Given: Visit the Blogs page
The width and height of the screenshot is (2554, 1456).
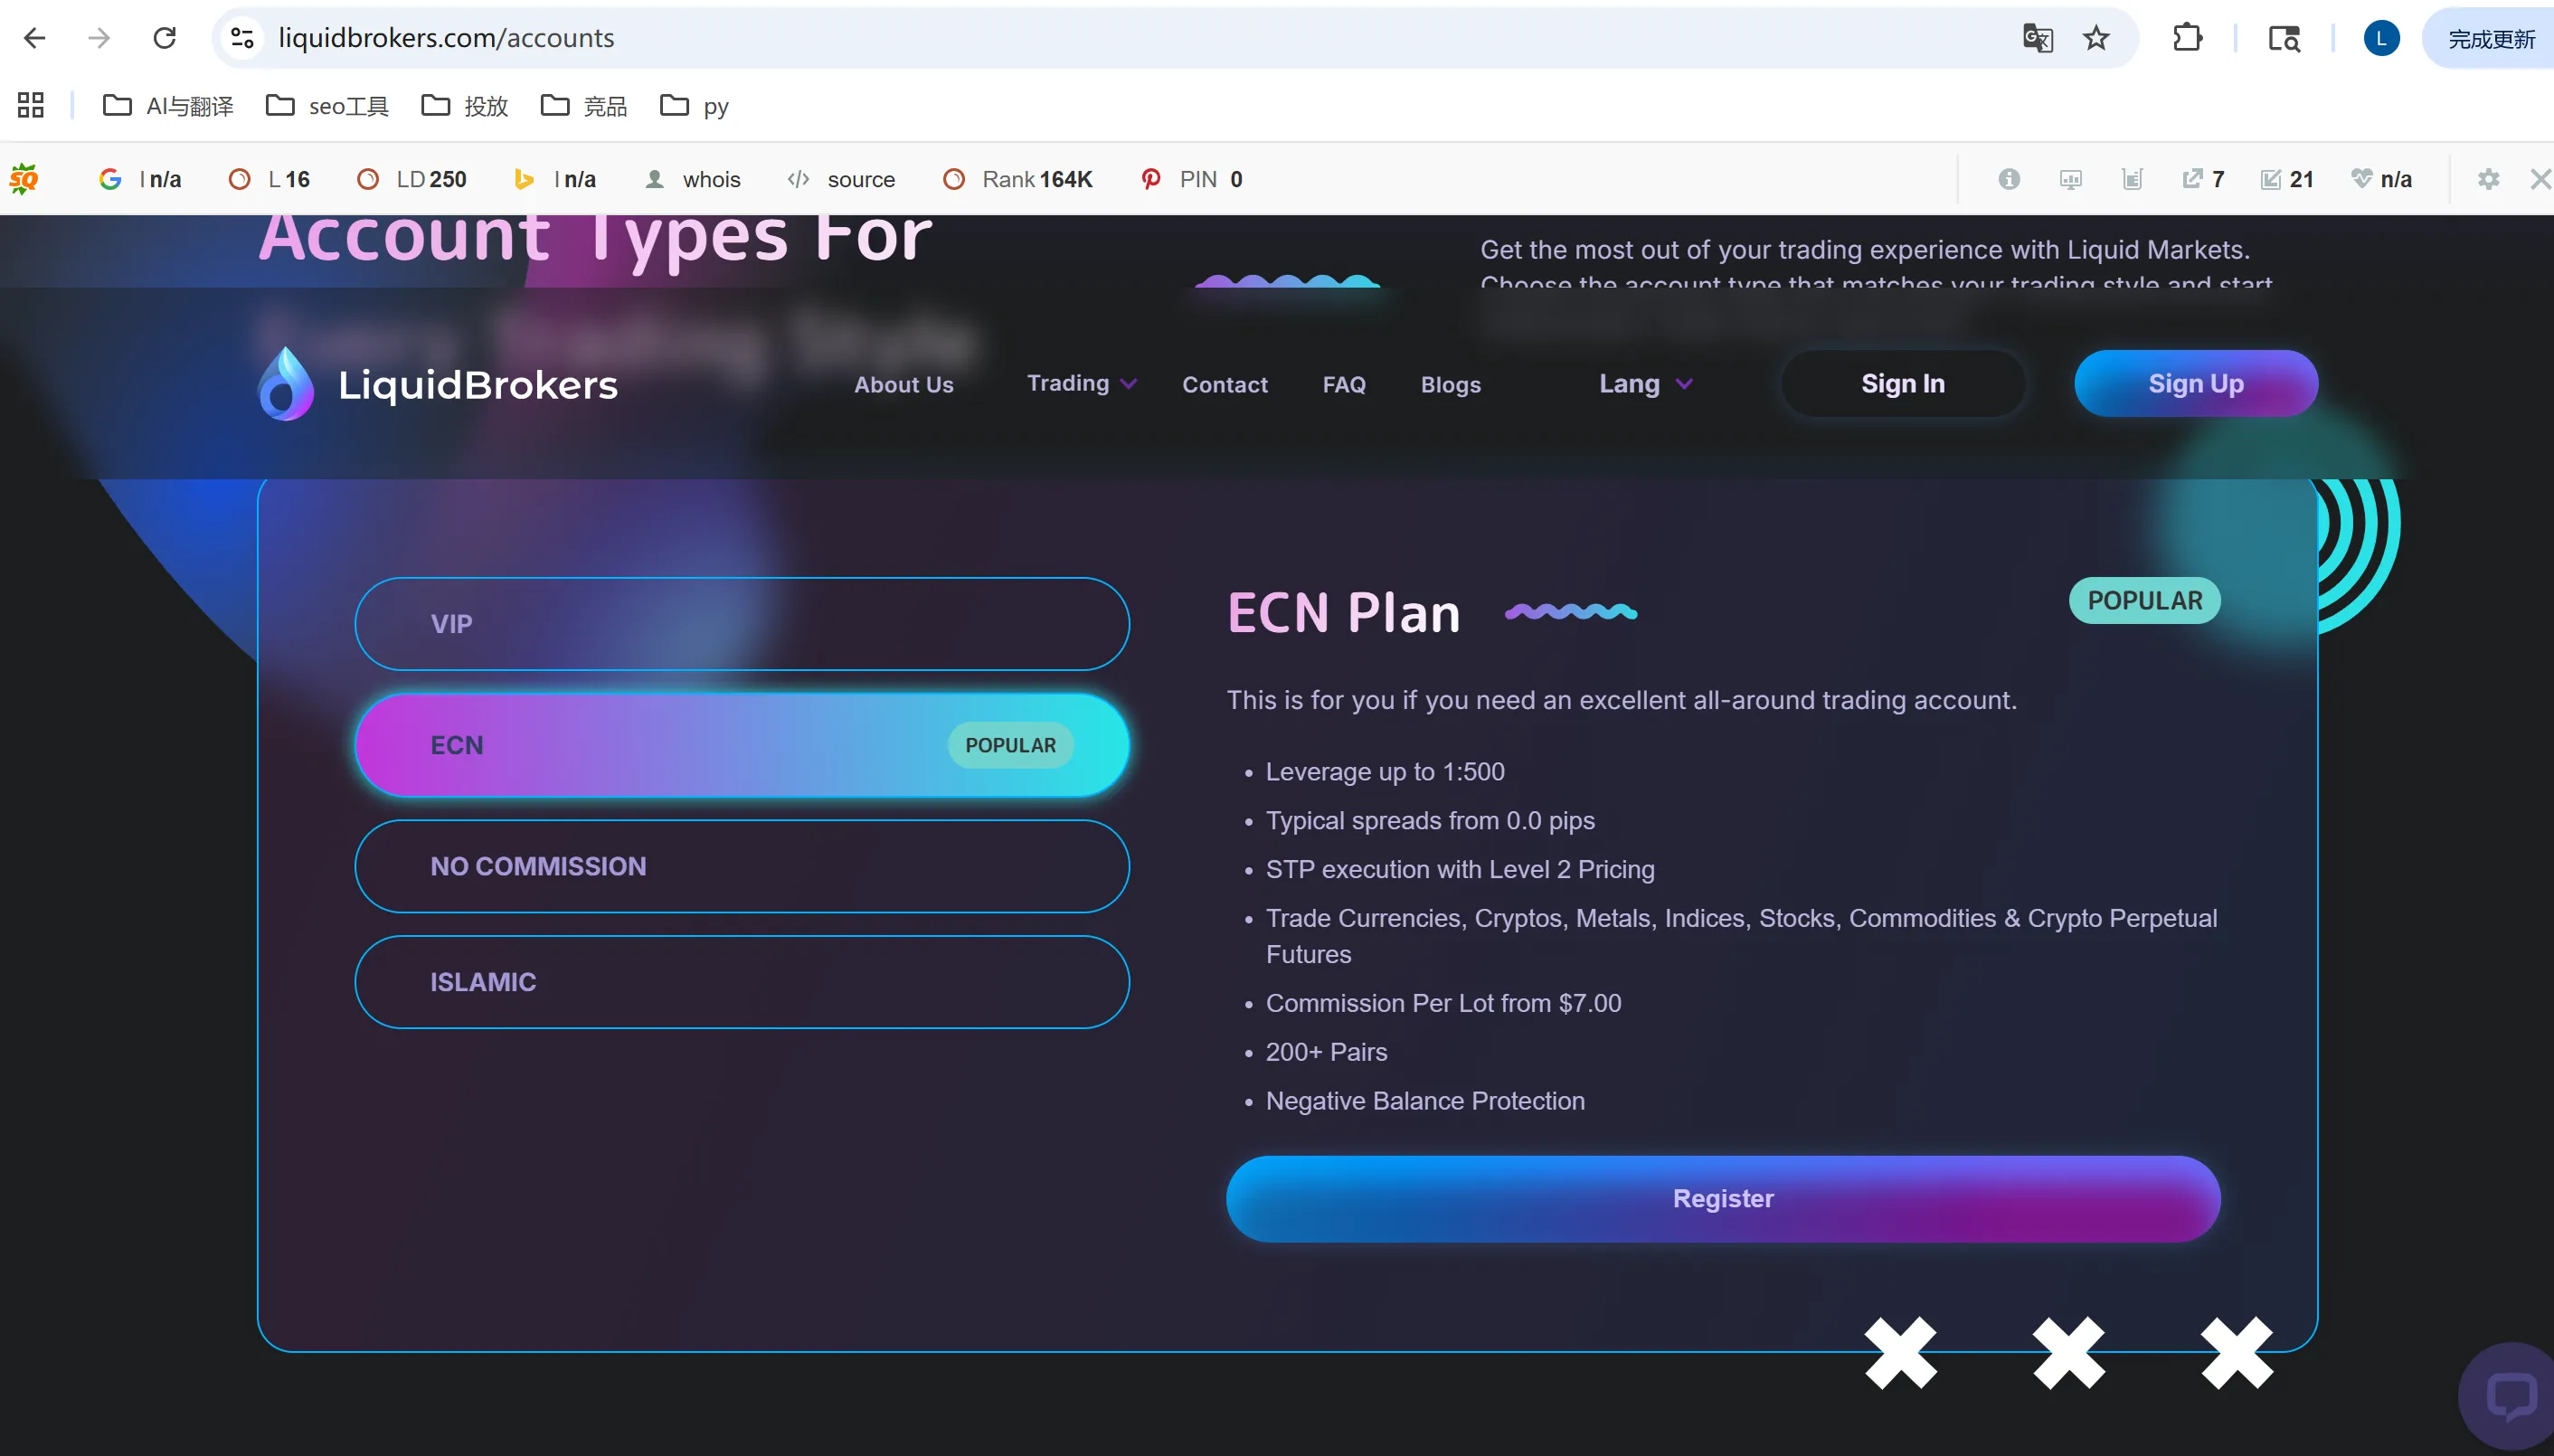Looking at the screenshot, I should (x=1451, y=385).
